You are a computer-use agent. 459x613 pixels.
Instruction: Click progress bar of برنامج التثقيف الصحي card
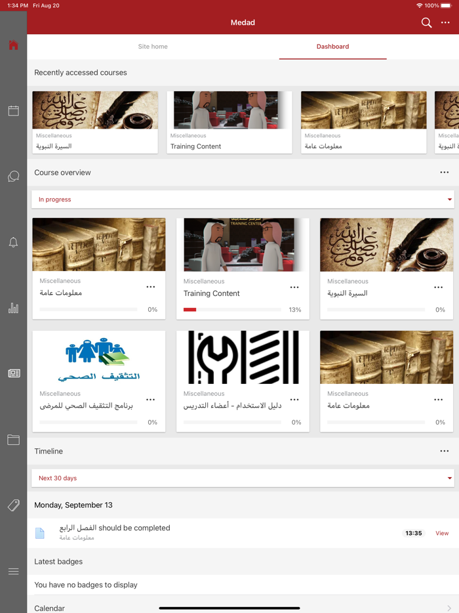pos(89,422)
